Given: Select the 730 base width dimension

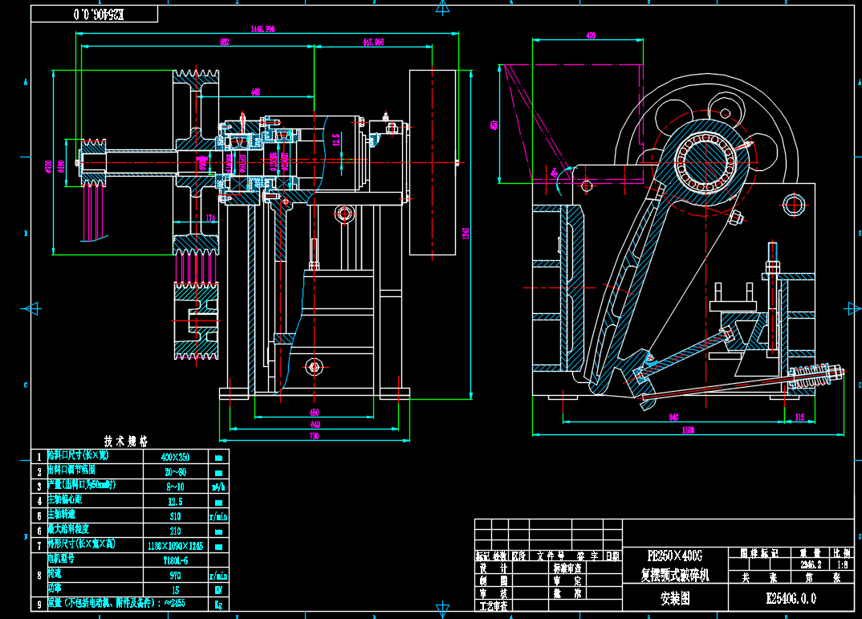Looking at the screenshot, I should coord(314,436).
